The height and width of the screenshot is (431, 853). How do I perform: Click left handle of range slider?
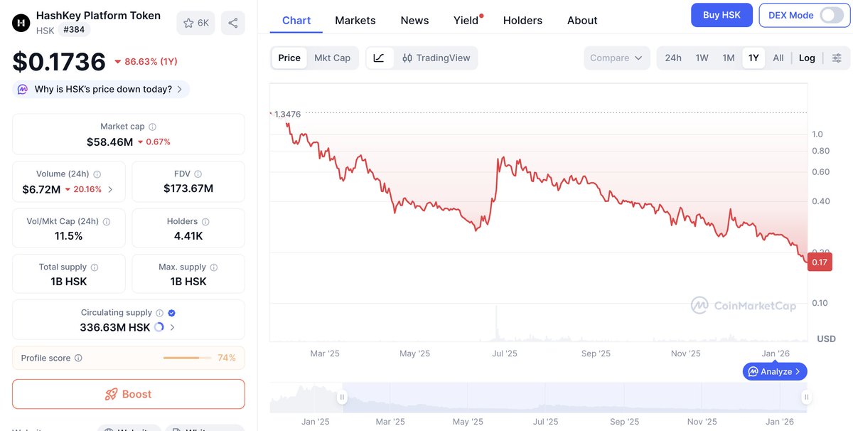(342, 398)
